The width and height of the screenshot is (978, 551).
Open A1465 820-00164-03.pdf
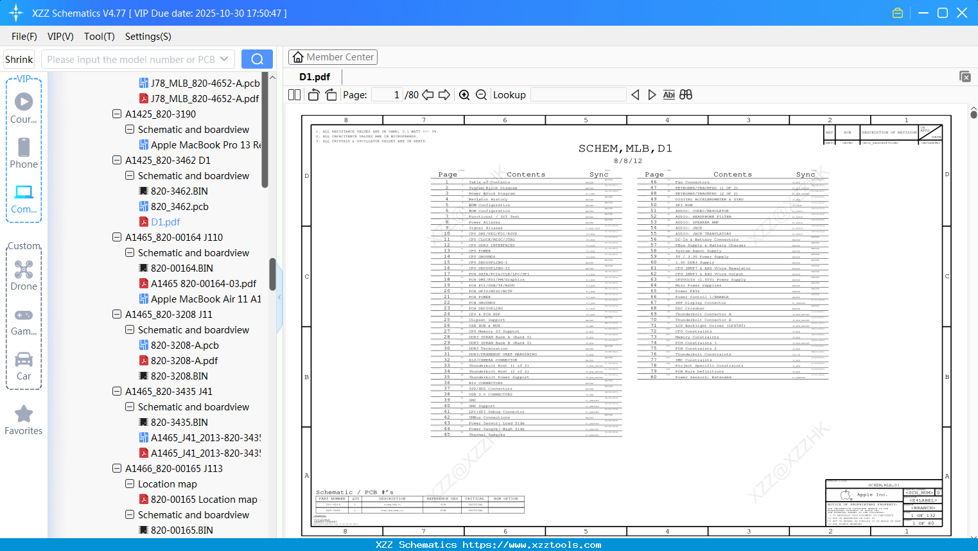pyautogui.click(x=198, y=284)
